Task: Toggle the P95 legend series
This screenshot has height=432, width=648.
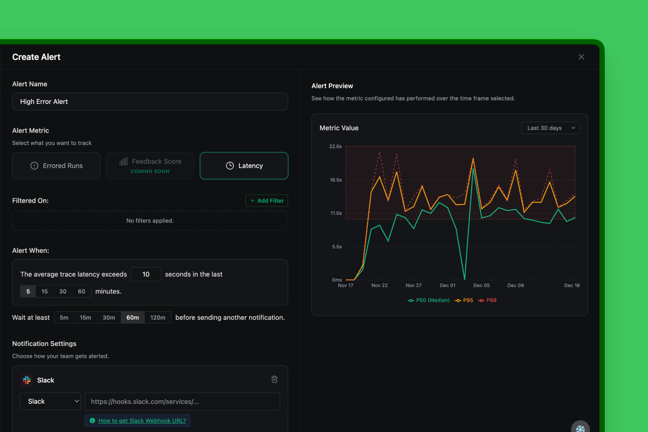Action: [x=464, y=300]
